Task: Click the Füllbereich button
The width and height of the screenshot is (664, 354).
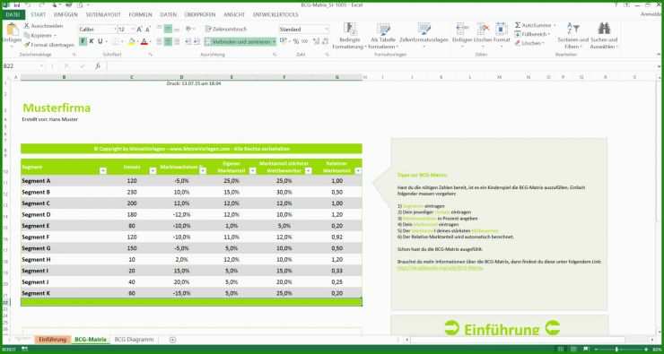Action: 533,34
